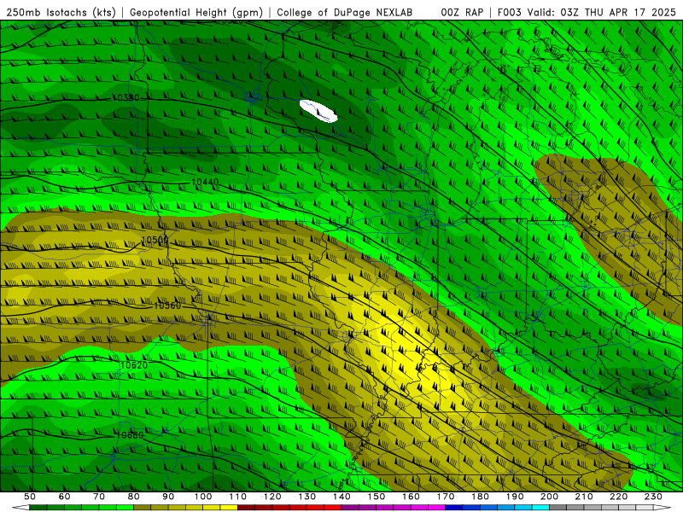Click the 10440 height contour label
Image resolution: width=683 pixels, height=512 pixels.
point(205,182)
